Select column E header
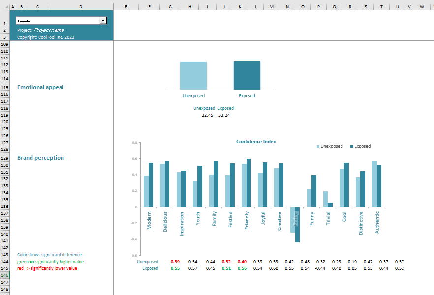The height and width of the screenshot is (295, 434). (x=126, y=7)
